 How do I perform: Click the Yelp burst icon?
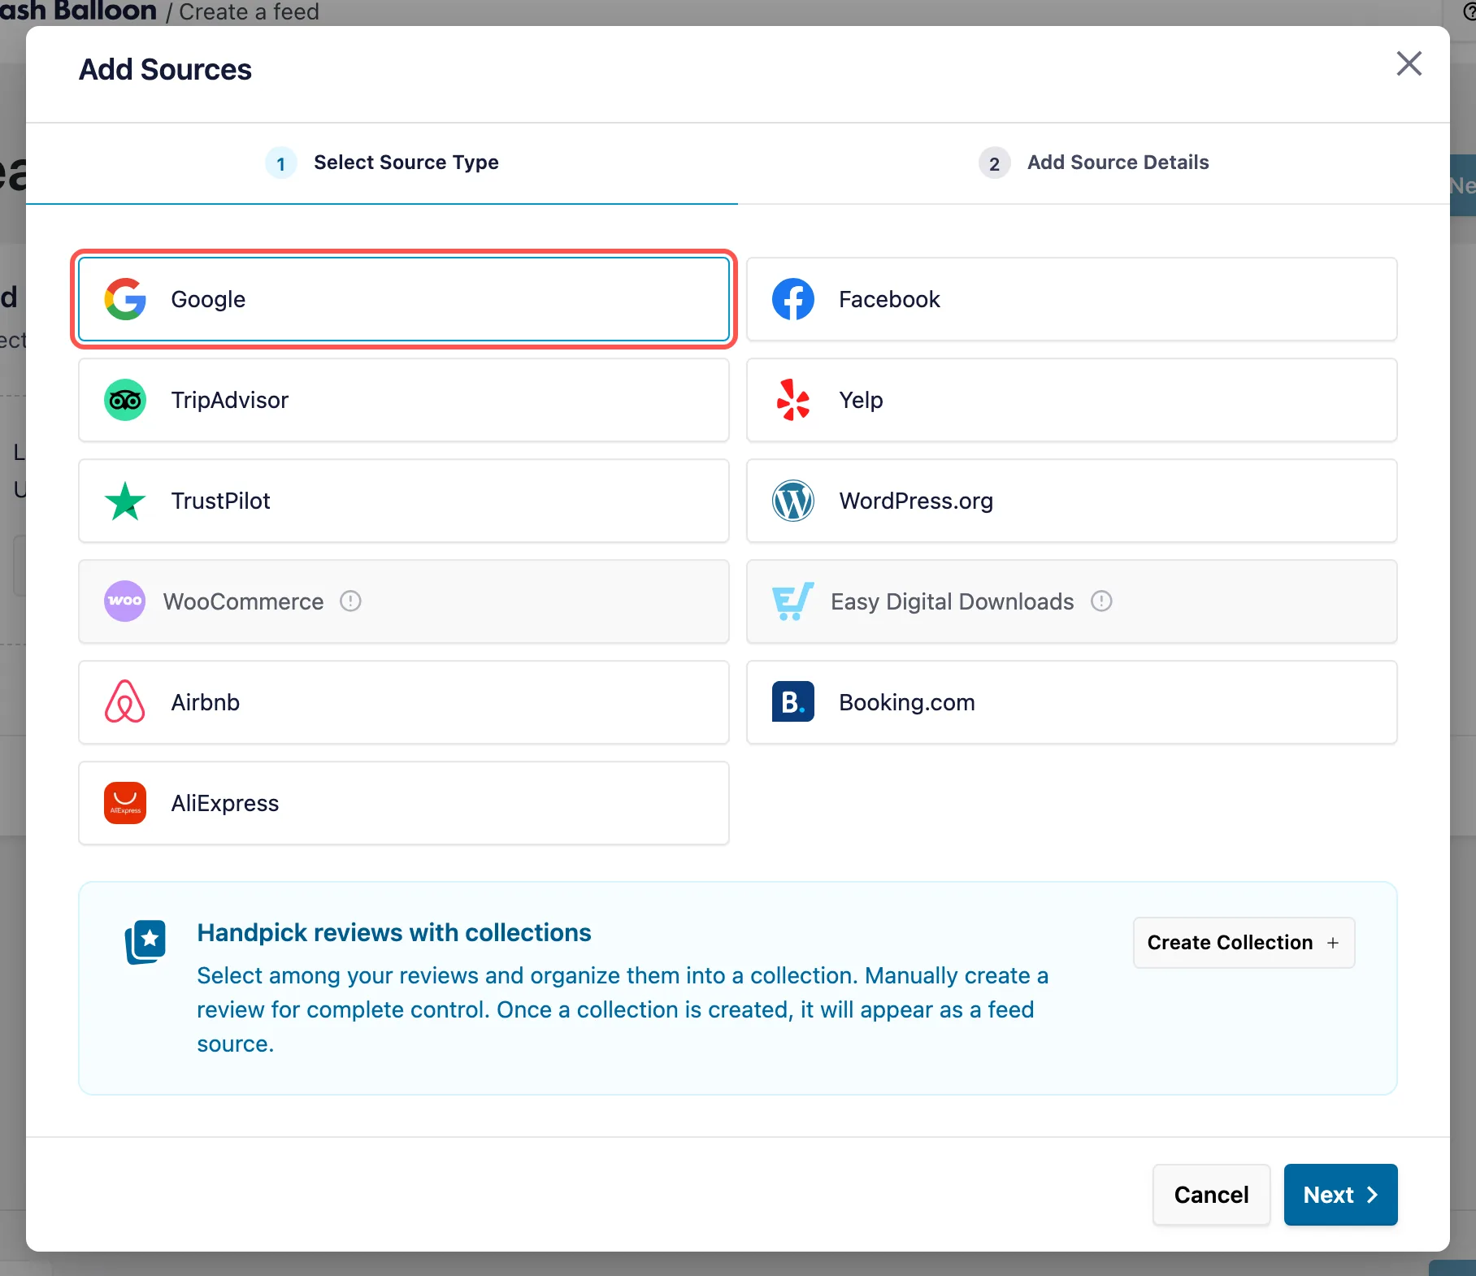pos(793,400)
